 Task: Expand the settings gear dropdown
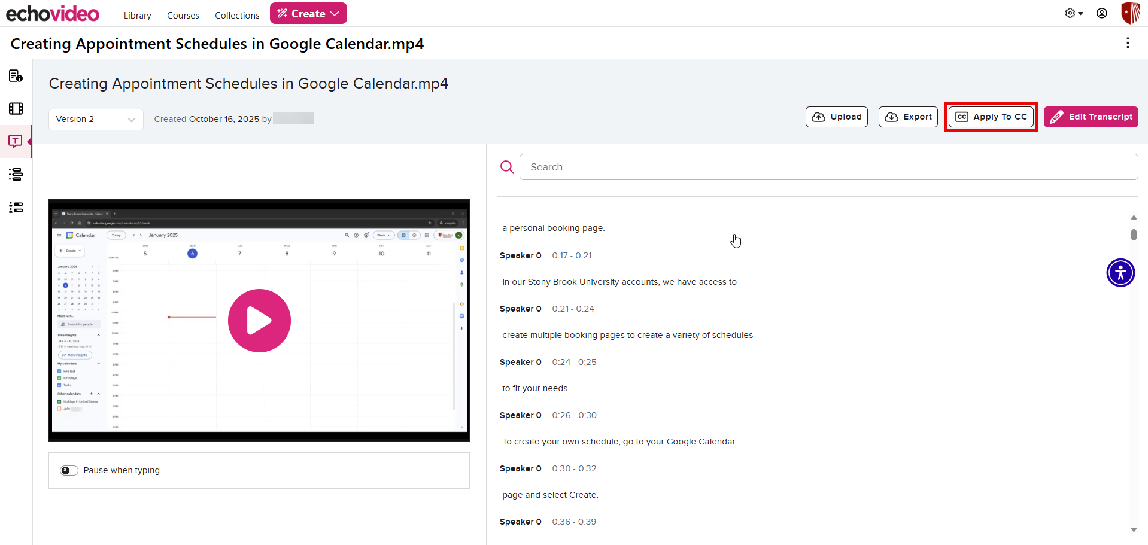pyautogui.click(x=1074, y=13)
